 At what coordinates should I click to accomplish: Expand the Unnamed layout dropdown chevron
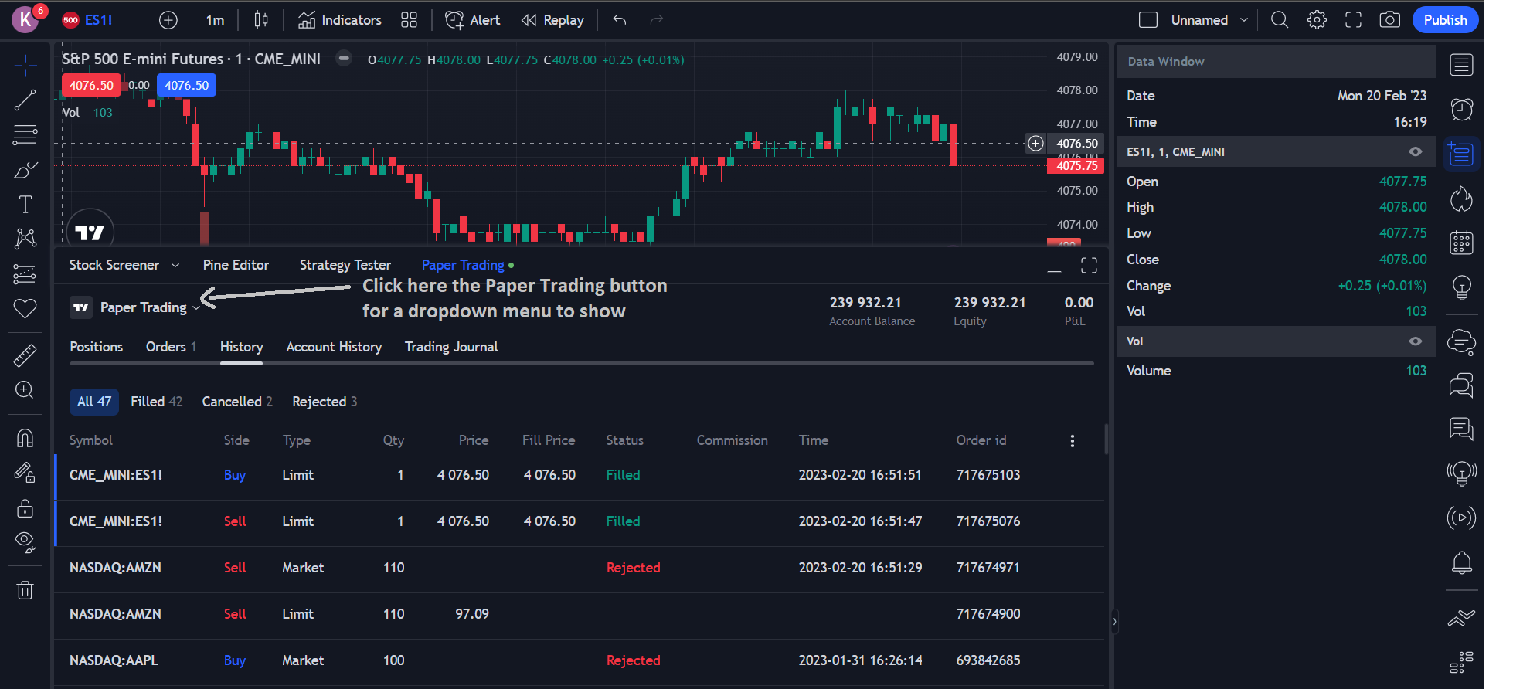pos(1244,20)
